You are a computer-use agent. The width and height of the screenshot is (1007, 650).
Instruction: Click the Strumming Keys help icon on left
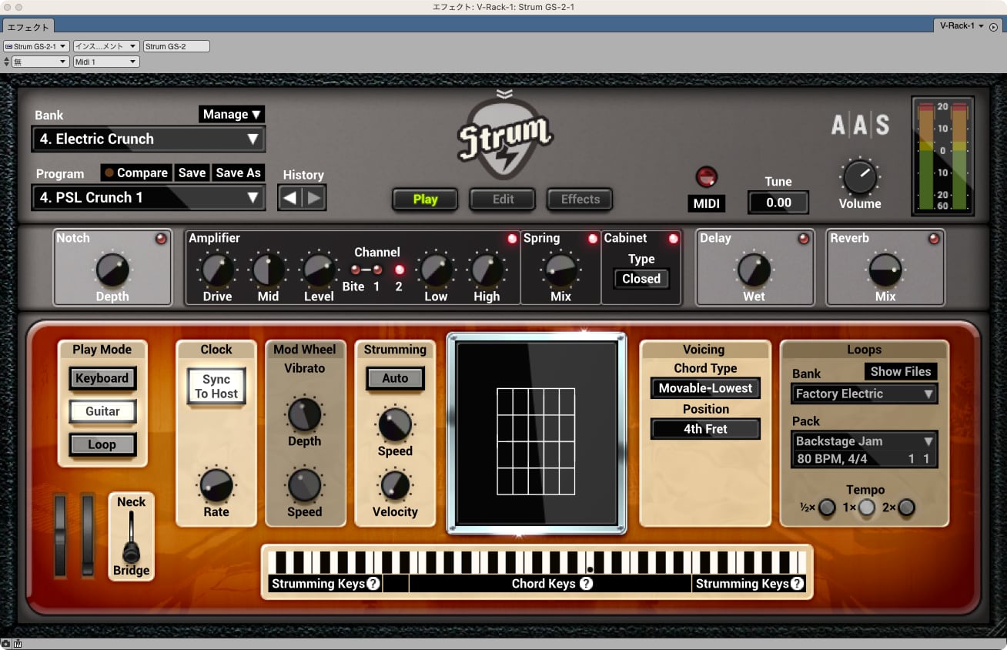[x=373, y=584]
